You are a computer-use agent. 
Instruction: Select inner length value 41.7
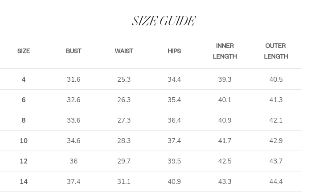click(225, 141)
